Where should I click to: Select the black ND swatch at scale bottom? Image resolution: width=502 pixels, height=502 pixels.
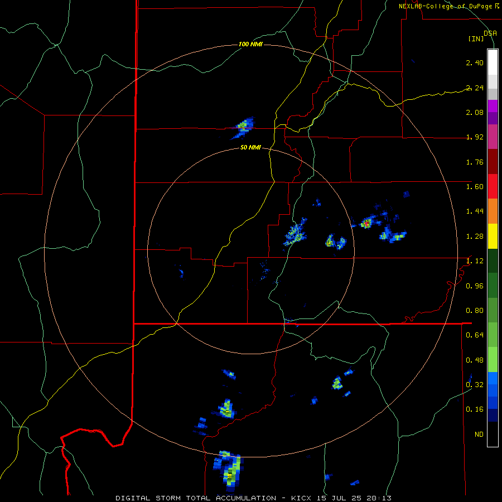493,434
